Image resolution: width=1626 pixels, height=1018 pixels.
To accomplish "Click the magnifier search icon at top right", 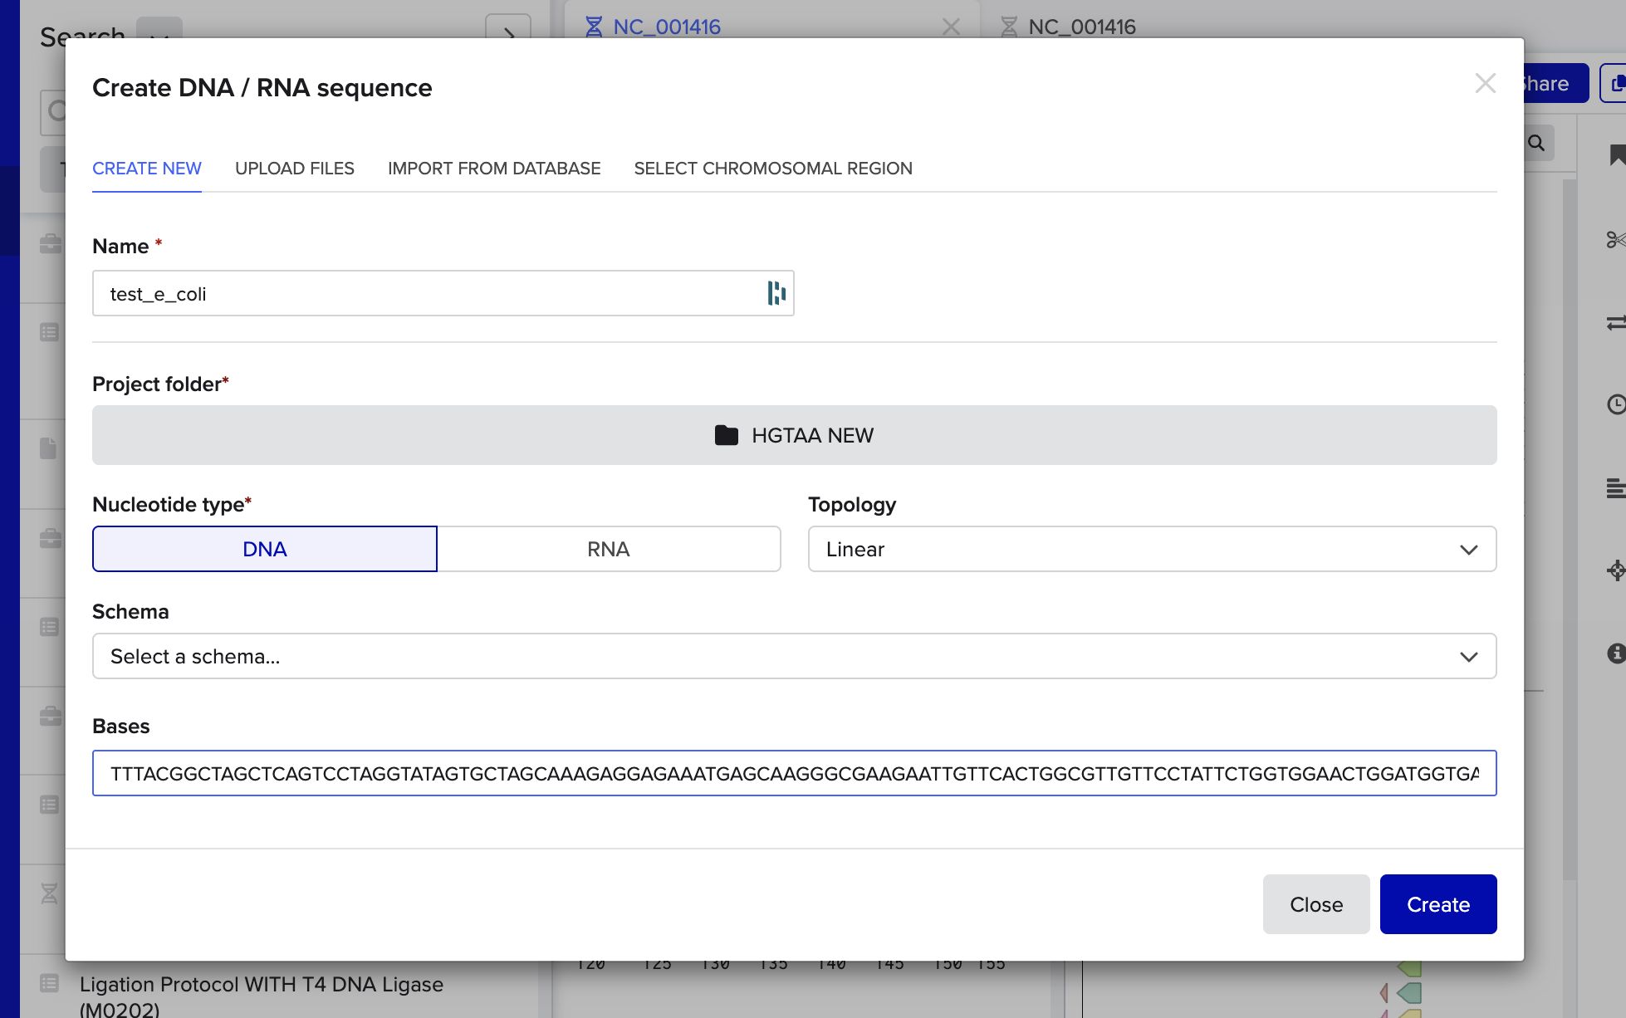I will [1536, 143].
